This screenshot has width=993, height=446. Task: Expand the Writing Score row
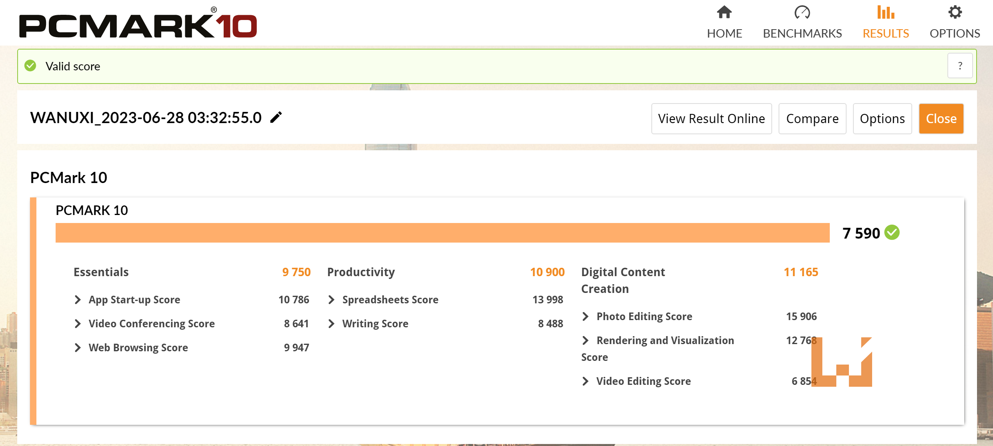tap(331, 324)
